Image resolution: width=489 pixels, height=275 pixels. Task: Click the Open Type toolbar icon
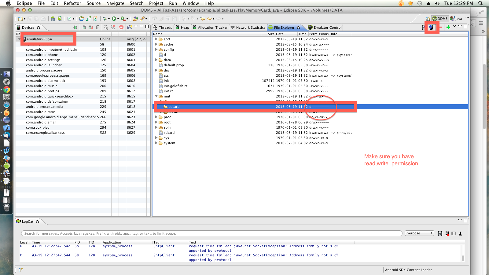pos(135,19)
